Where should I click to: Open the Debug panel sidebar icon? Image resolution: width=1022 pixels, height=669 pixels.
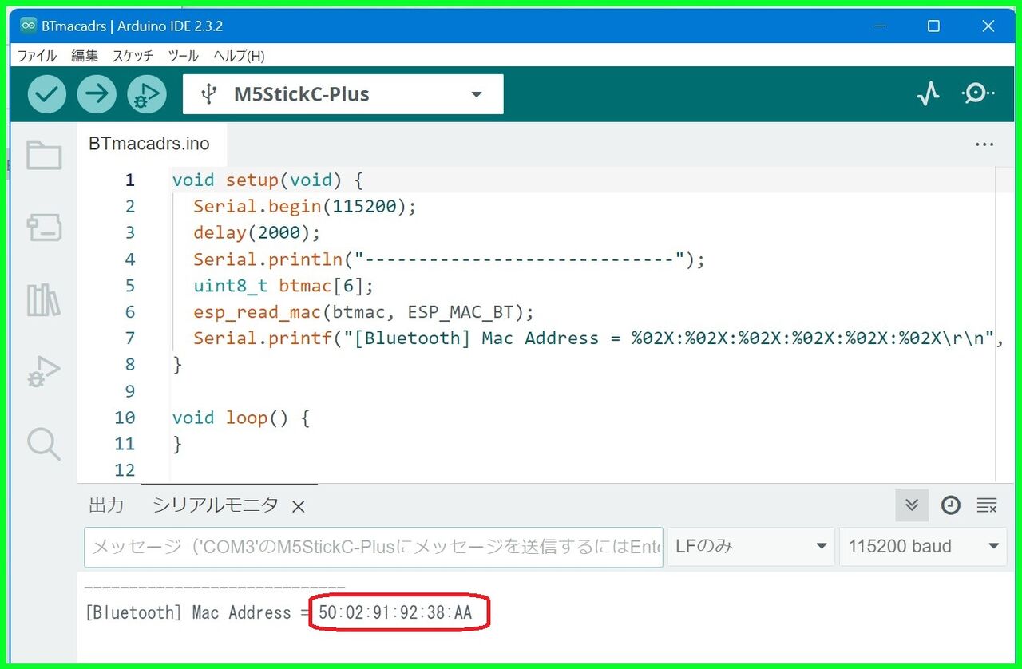pos(44,371)
